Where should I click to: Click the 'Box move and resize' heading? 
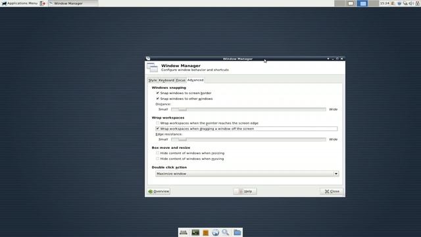171,147
